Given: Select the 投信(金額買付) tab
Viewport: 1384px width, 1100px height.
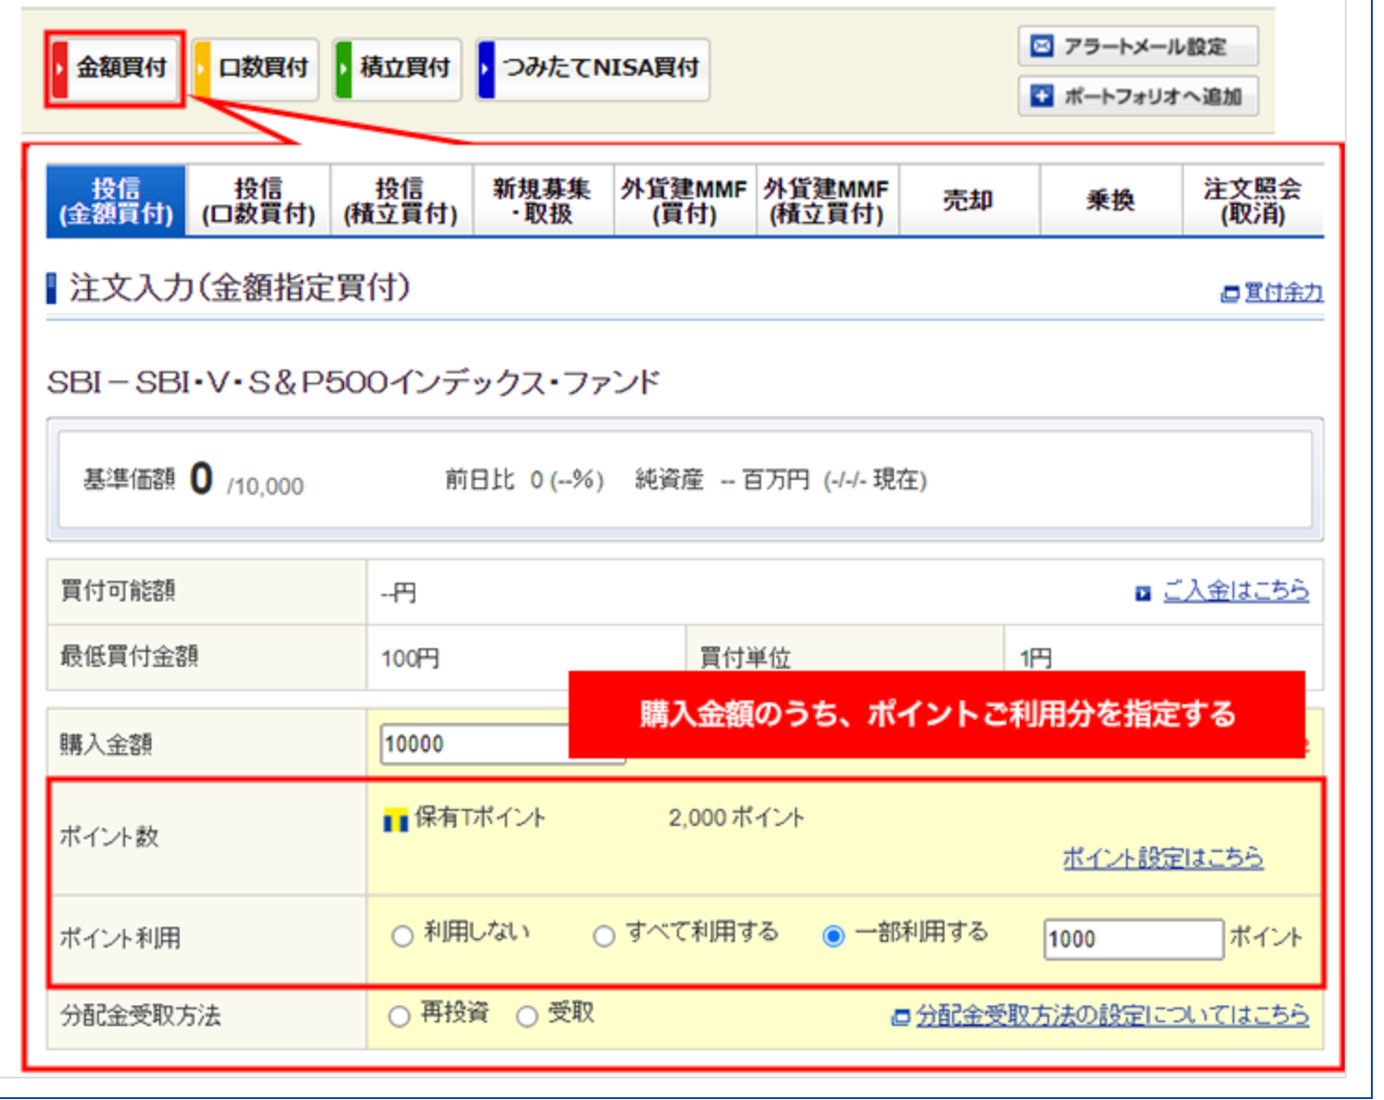Looking at the screenshot, I should point(117,201).
